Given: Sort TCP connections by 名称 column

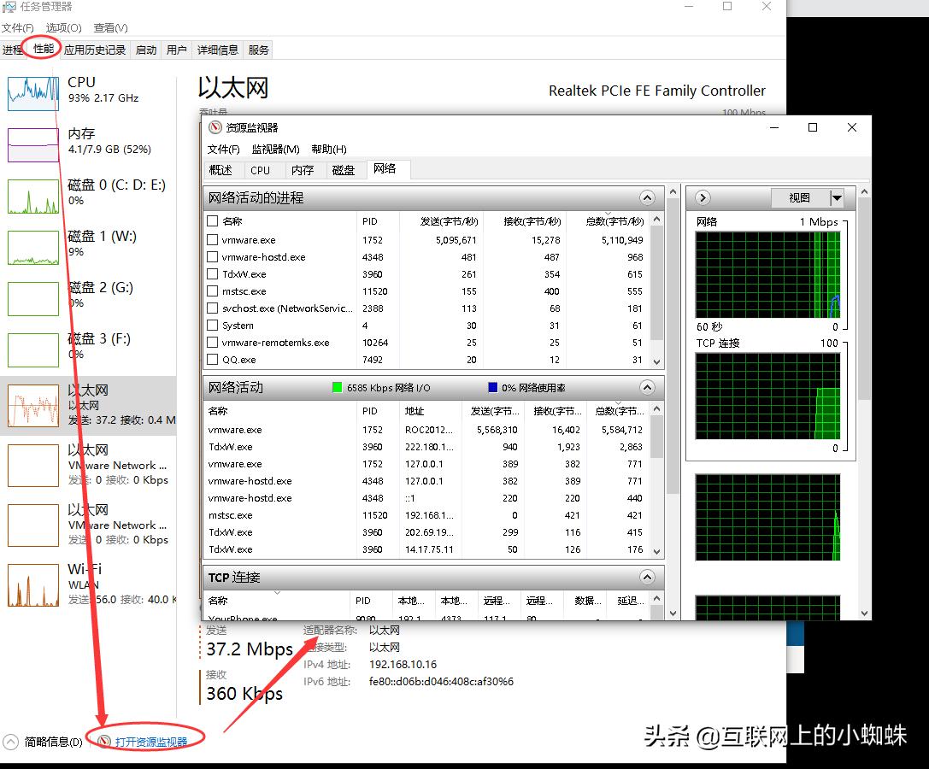Looking at the screenshot, I should [277, 600].
